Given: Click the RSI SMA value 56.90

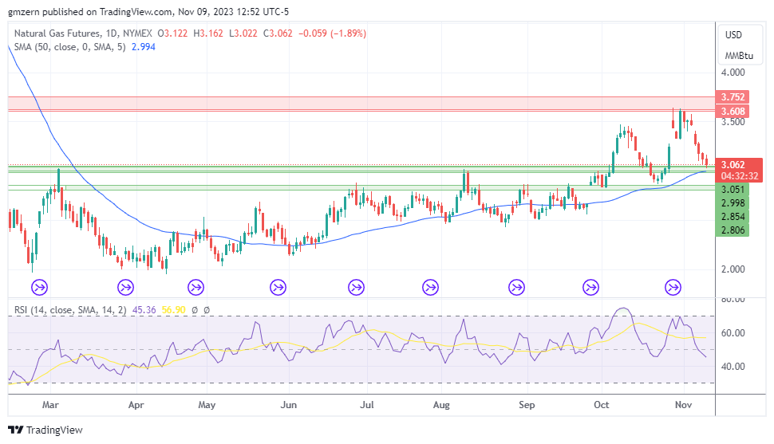Looking at the screenshot, I should pyautogui.click(x=174, y=310).
